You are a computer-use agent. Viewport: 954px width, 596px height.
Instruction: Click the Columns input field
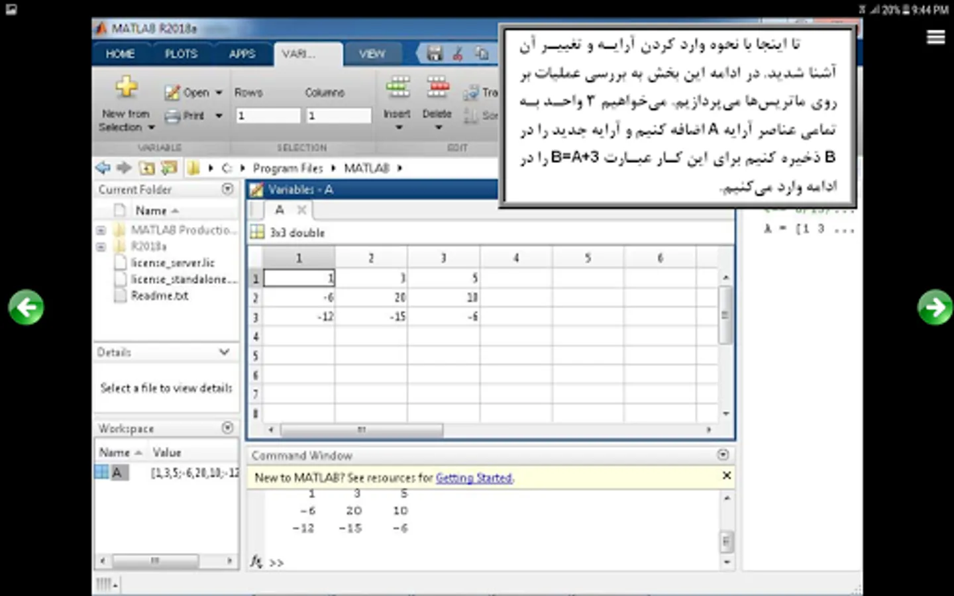point(339,116)
